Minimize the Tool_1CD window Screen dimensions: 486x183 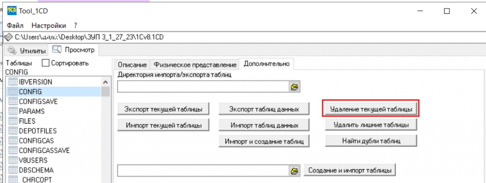click(420, 11)
